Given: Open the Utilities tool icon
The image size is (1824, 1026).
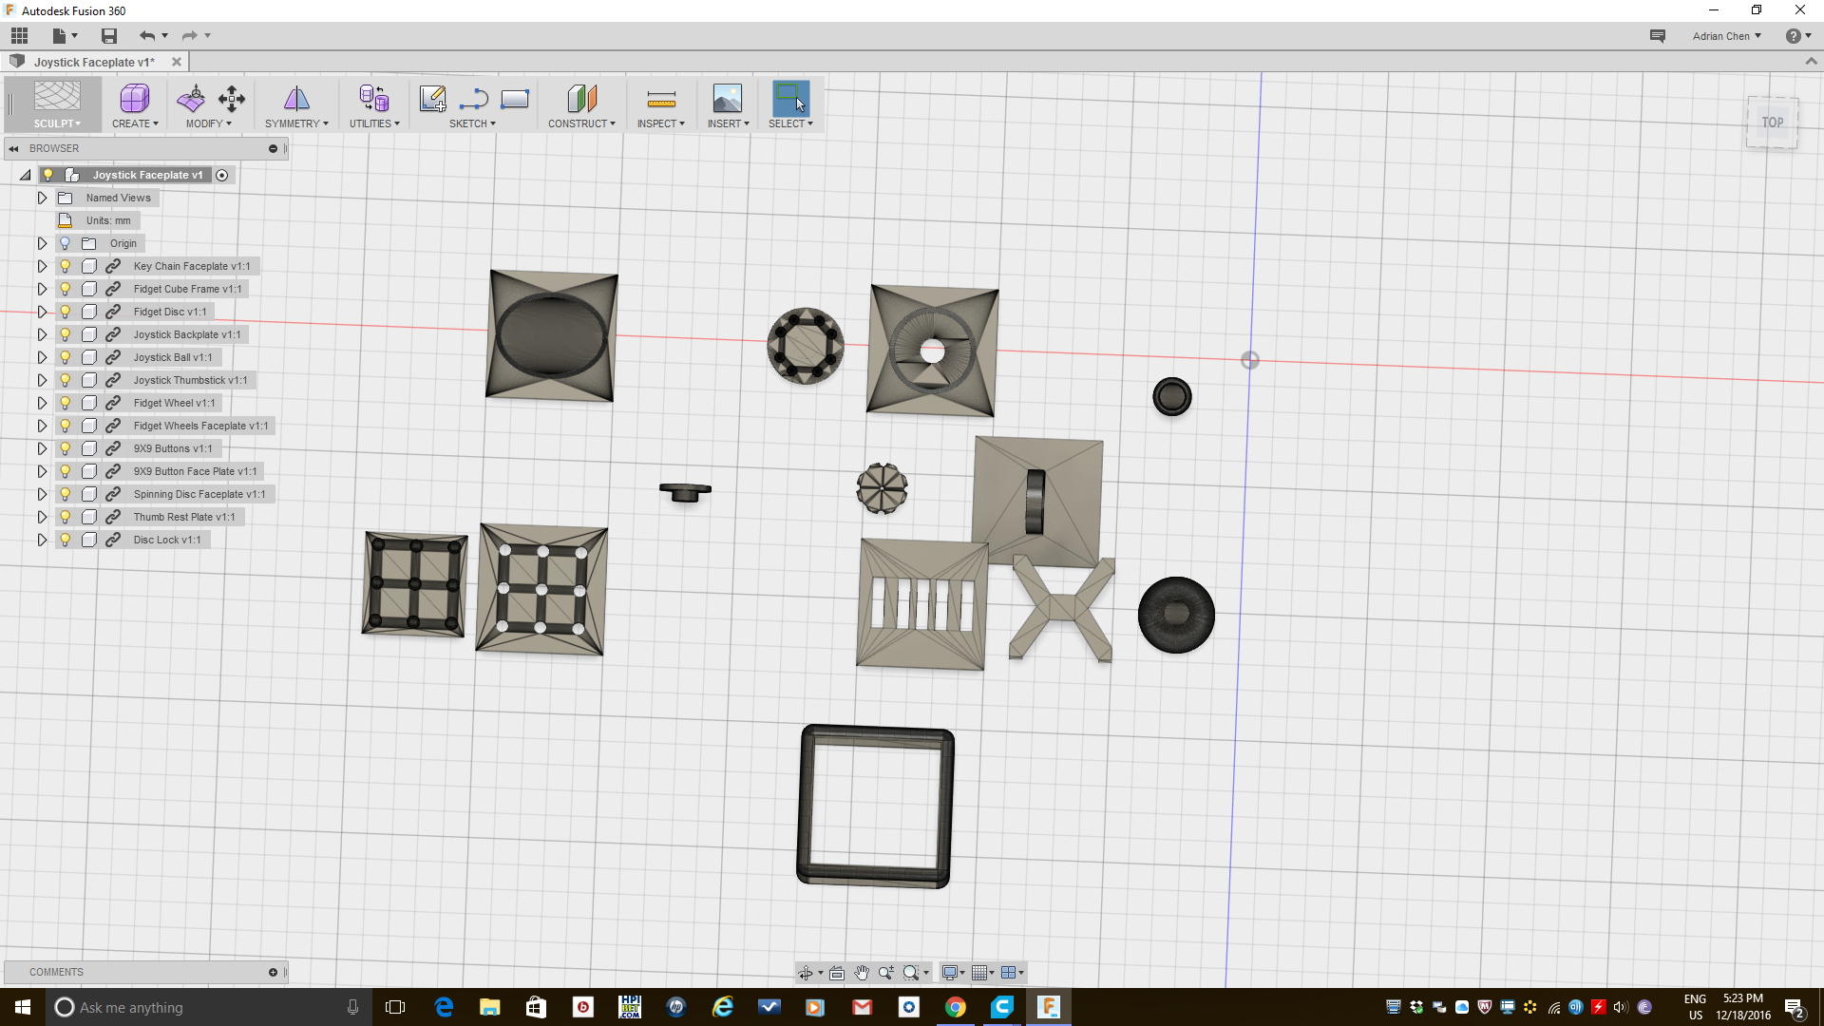Looking at the screenshot, I should point(374,98).
